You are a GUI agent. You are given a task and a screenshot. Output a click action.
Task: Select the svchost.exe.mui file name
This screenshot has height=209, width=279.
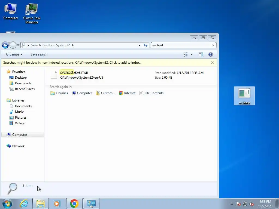[74, 72]
